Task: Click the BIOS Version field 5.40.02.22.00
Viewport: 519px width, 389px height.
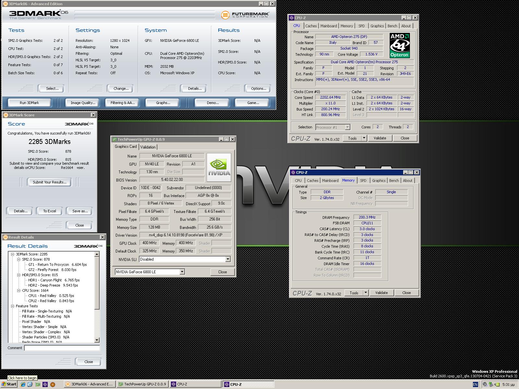Action: tap(172, 180)
